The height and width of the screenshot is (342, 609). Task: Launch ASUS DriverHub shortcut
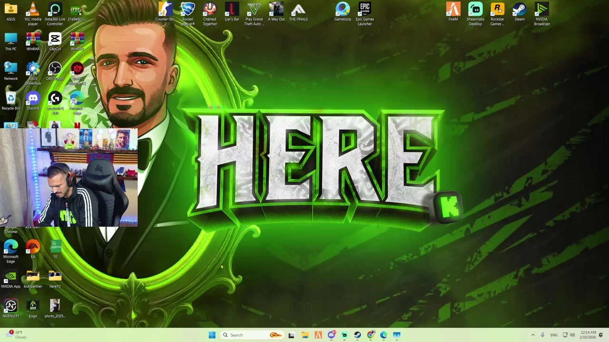click(x=33, y=74)
